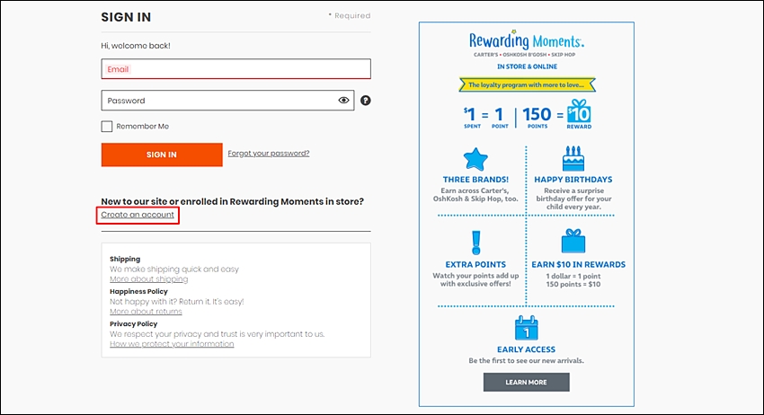Click the loyalty program yellow banner

pyautogui.click(x=527, y=84)
